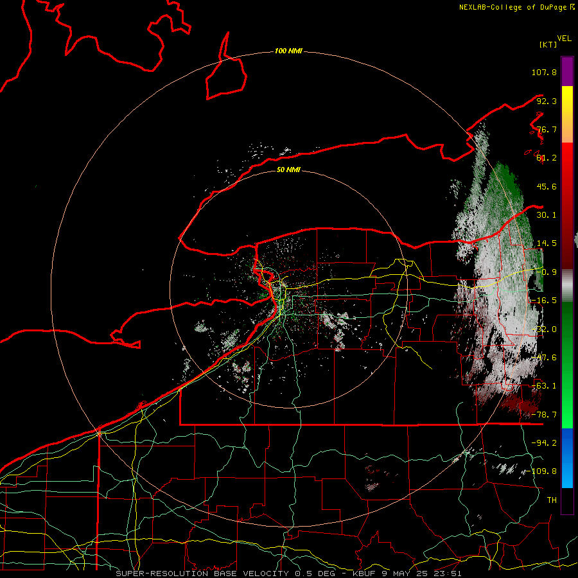
Task: Click the -32.0 scale value
Action: 544,329
